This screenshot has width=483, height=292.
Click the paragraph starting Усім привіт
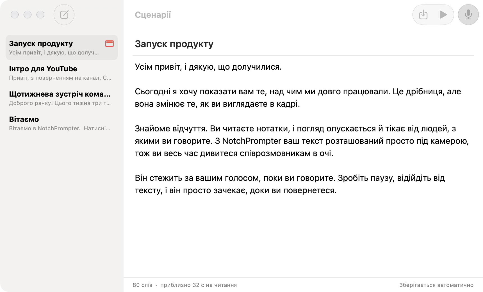tap(208, 67)
